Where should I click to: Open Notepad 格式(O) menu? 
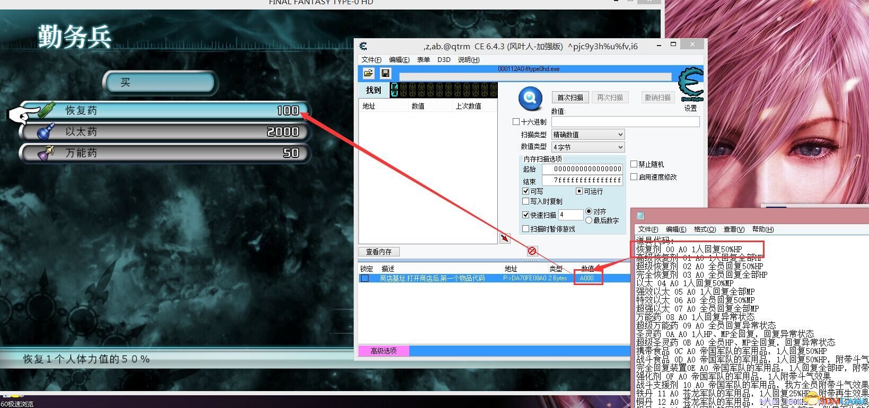[705, 229]
